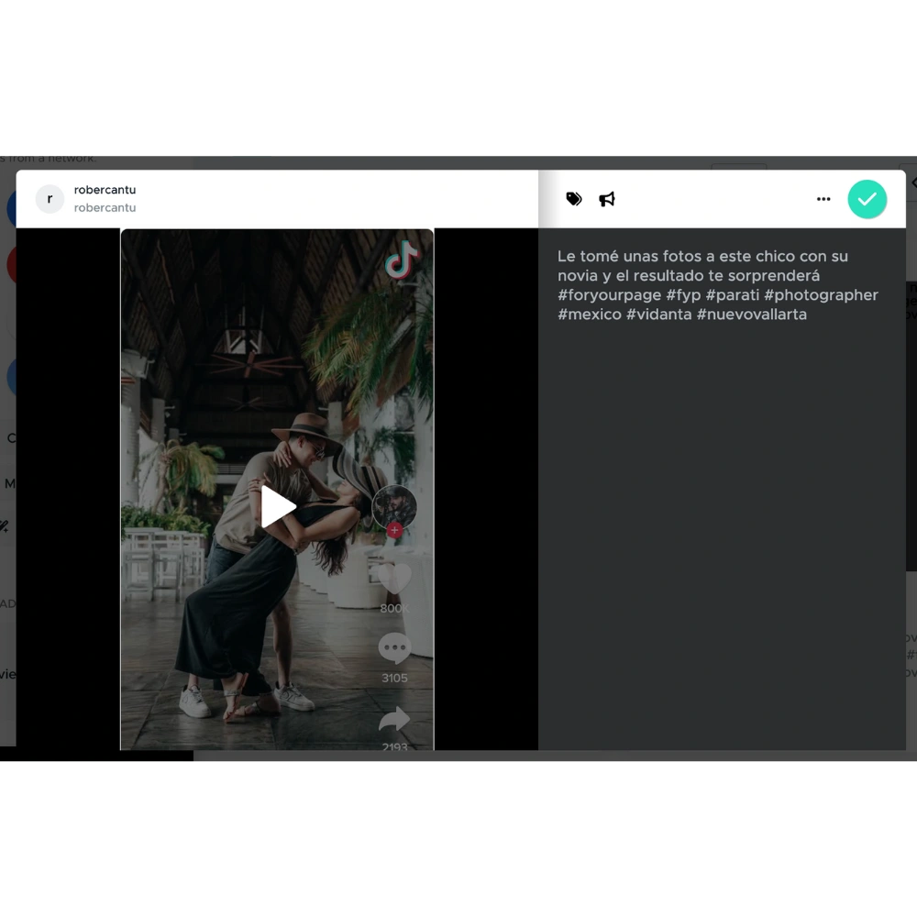The image size is (917, 917).
Task: Click the #foryourpage hashtag
Action: coord(610,294)
